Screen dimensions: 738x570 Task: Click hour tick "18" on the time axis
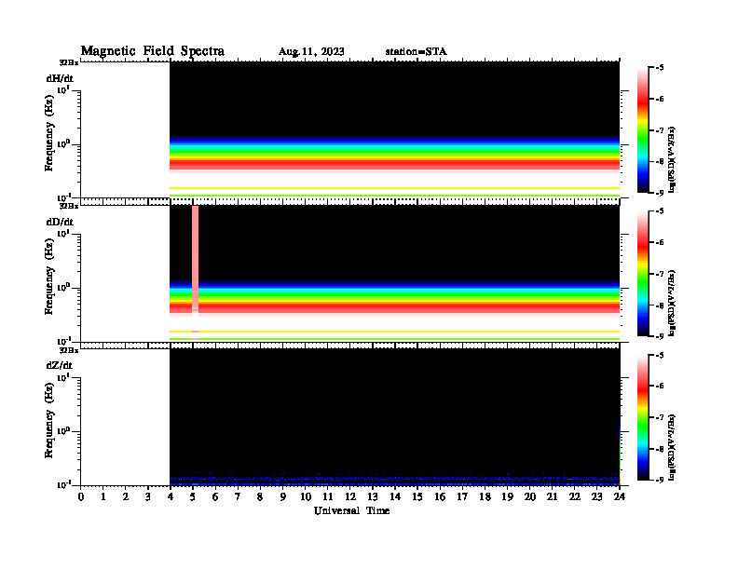[485, 496]
